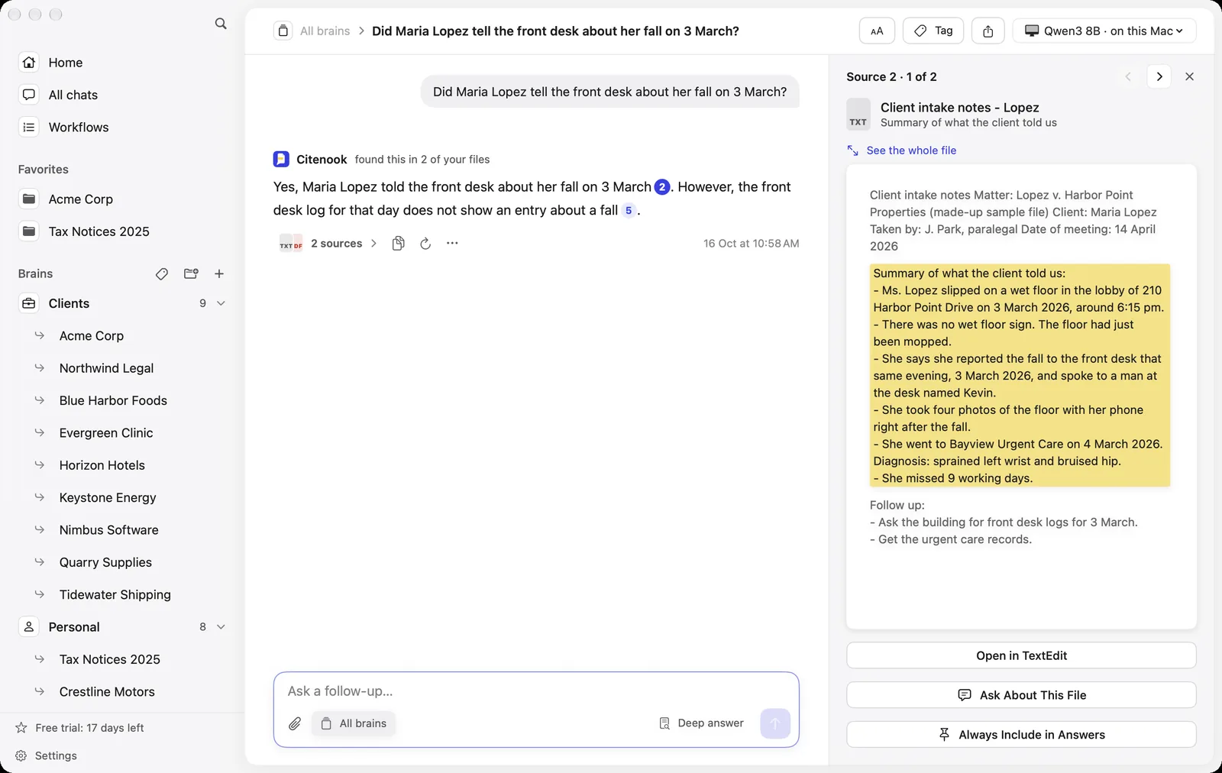Screen dimensions: 1222x773
Task: Open All chats in the sidebar
Action: click(x=122, y=95)
